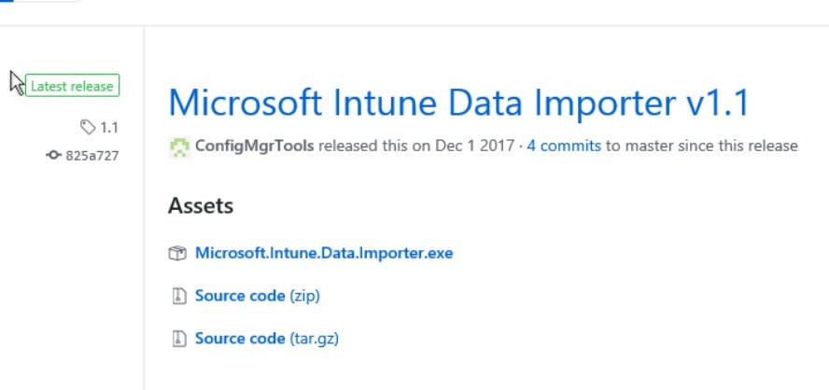This screenshot has height=390, width=829.
Task: Click the ConfigMgrTools avatar image
Action: pos(179,146)
